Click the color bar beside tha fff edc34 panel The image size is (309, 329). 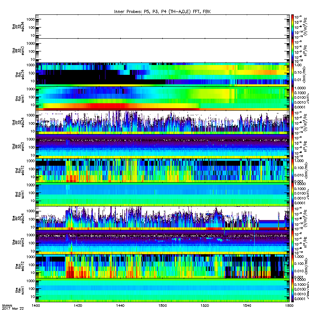tap(293, 26)
